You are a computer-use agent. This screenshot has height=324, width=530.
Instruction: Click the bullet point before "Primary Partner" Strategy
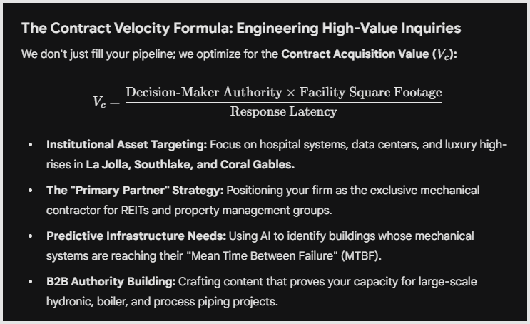(30, 191)
